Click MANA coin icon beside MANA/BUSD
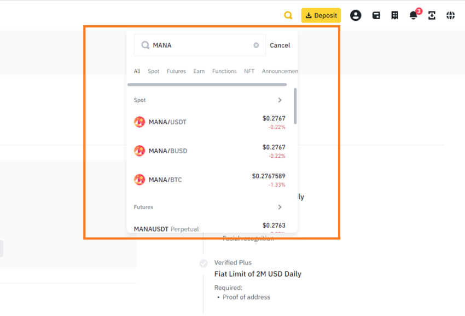Image resolution: width=465 pixels, height=316 pixels. [x=139, y=151]
